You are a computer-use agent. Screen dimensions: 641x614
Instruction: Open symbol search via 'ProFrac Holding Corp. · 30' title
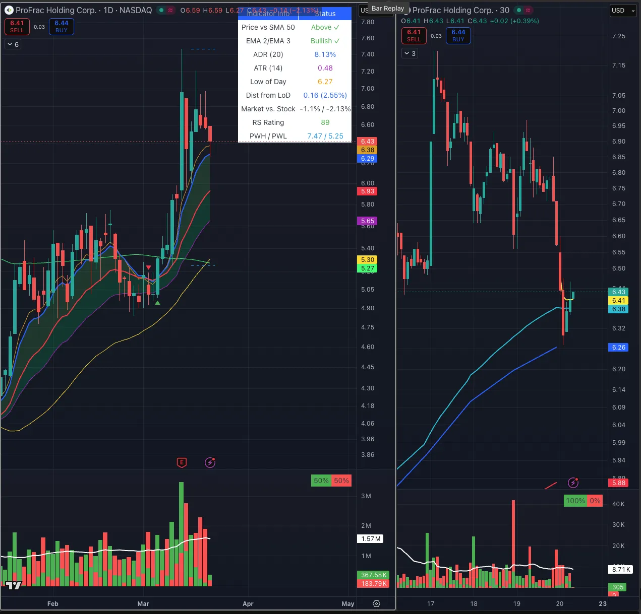pyautogui.click(x=461, y=10)
